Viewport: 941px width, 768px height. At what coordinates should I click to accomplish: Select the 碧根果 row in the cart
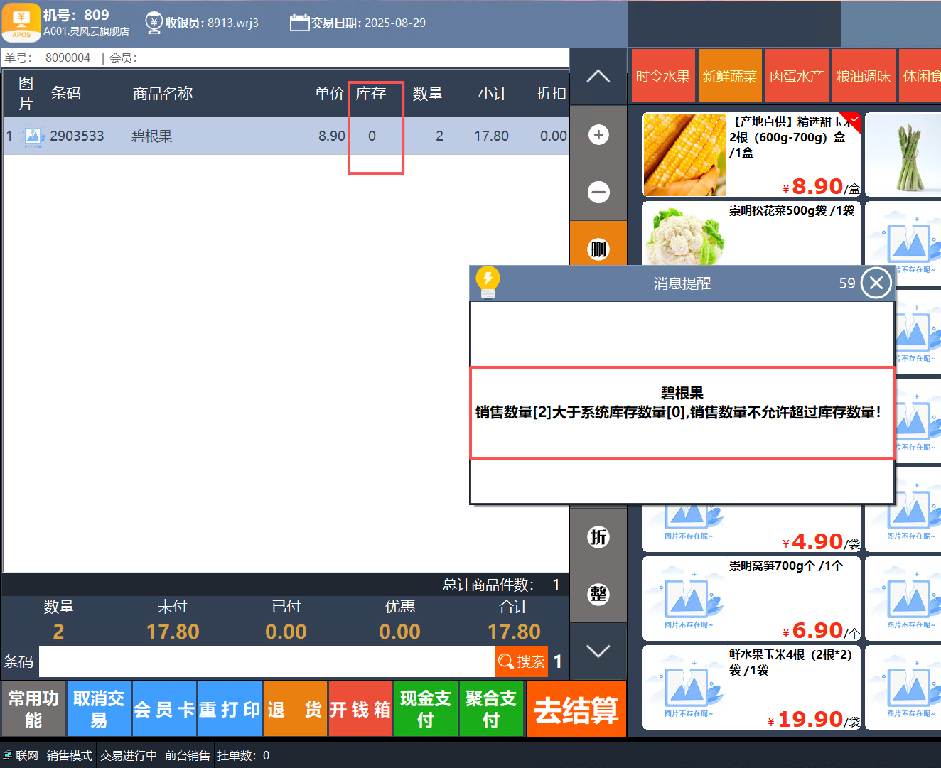286,136
